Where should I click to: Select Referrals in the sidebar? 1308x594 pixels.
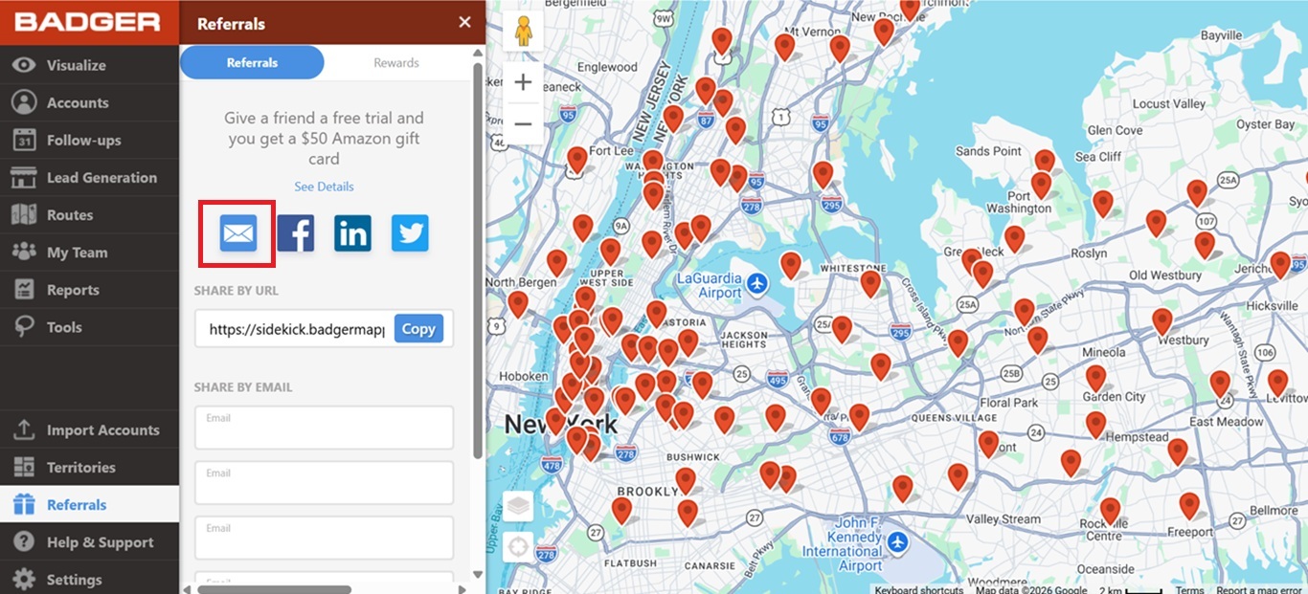tap(89, 504)
